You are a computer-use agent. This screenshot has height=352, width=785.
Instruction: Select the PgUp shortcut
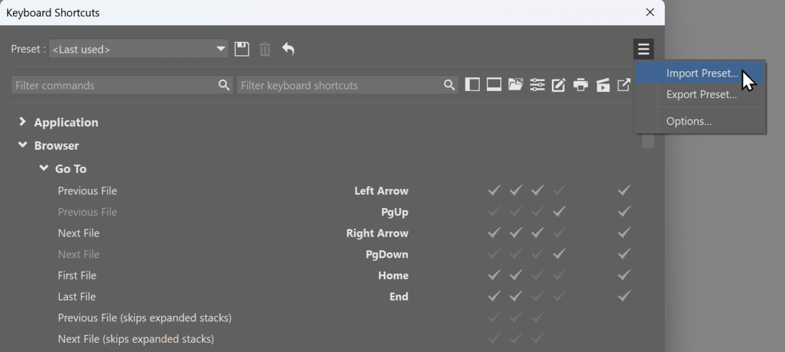click(x=394, y=212)
